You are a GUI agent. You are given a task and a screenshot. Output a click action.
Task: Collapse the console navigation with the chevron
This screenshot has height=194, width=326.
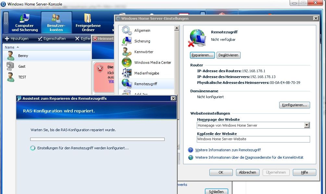point(6,23)
